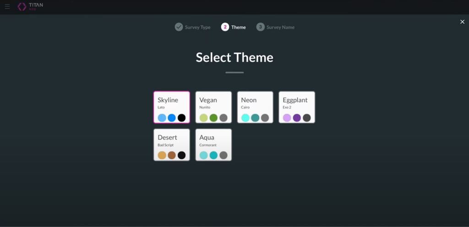
Task: Click Eggplant's dark purple swatch
Action: (297, 118)
